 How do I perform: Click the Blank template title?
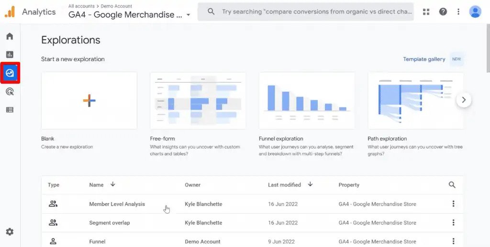pyautogui.click(x=47, y=139)
